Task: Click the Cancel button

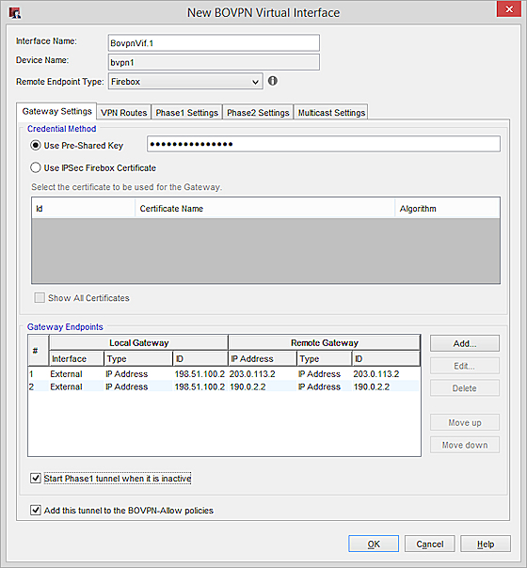Action: (x=429, y=544)
